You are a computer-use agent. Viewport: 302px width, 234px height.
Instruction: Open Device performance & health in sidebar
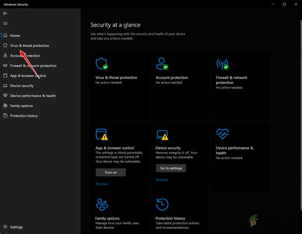click(33, 96)
